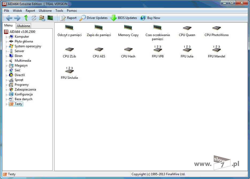
Task: Click the Zabezpieczenia shield icon
Action: [x=11, y=89]
